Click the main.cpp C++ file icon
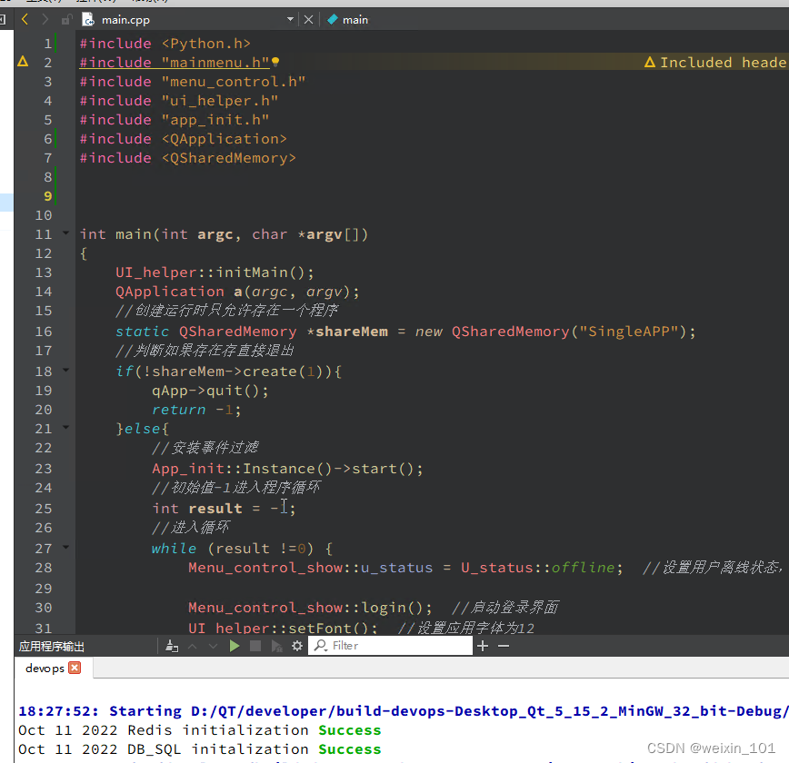This screenshot has height=763, width=789. pyautogui.click(x=88, y=20)
